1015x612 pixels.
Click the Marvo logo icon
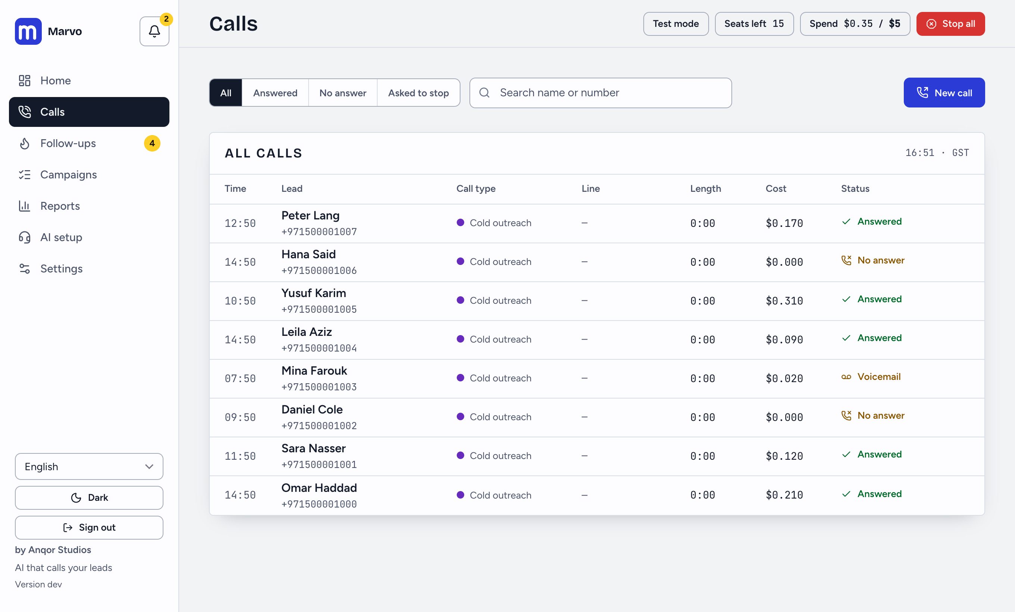(x=28, y=31)
